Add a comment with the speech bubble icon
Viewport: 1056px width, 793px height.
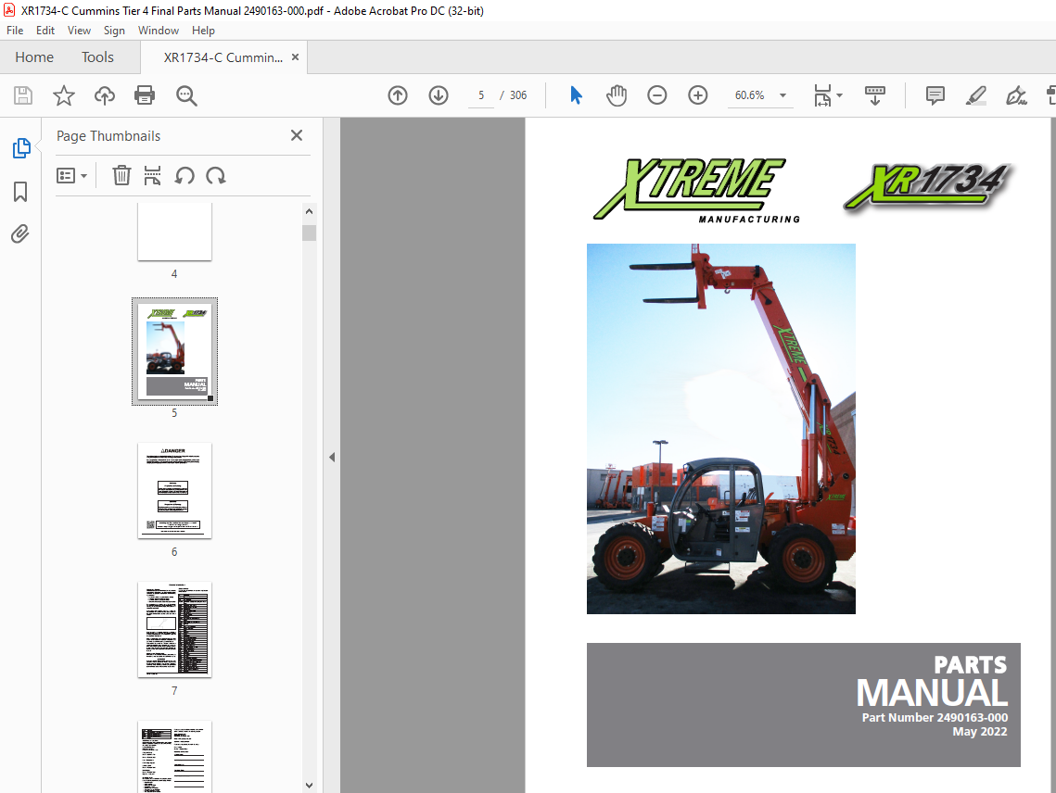(x=935, y=95)
